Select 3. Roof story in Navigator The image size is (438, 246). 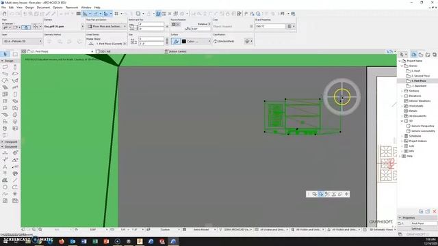[x=415, y=71]
